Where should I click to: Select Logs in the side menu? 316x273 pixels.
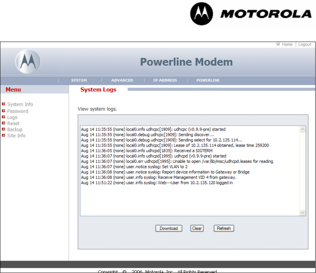click(x=12, y=118)
